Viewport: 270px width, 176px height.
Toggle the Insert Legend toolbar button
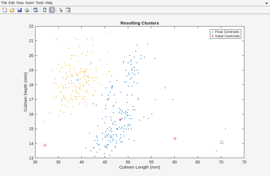tap(52, 10)
